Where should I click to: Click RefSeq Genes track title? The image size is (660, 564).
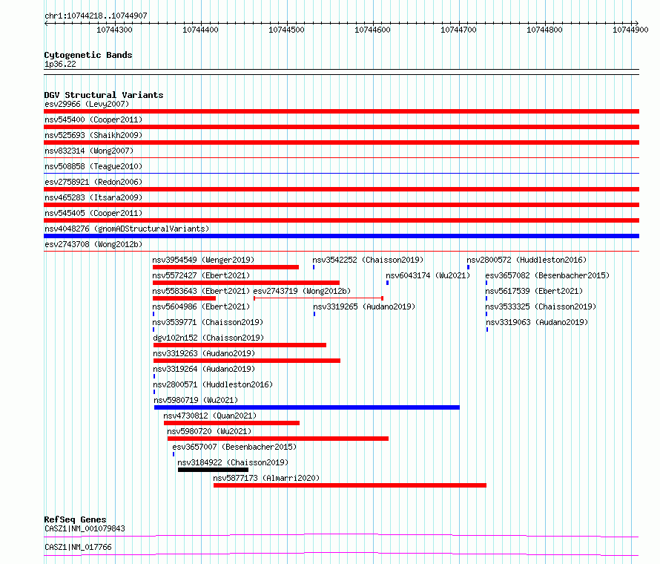point(75,519)
